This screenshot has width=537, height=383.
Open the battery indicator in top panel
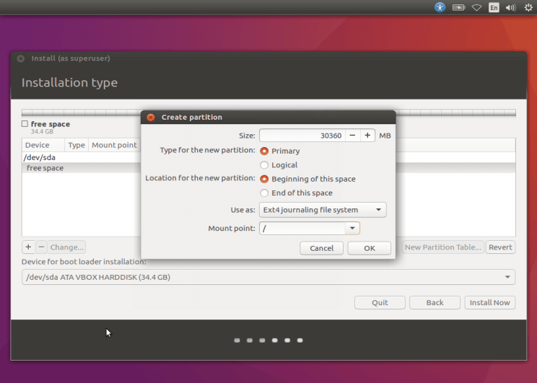(458, 7)
